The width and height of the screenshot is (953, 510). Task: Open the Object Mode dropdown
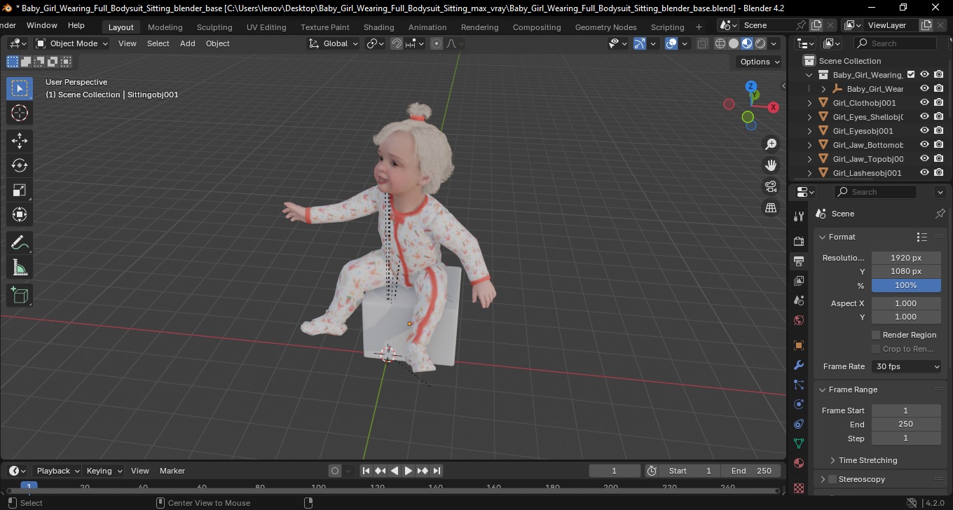pos(71,43)
